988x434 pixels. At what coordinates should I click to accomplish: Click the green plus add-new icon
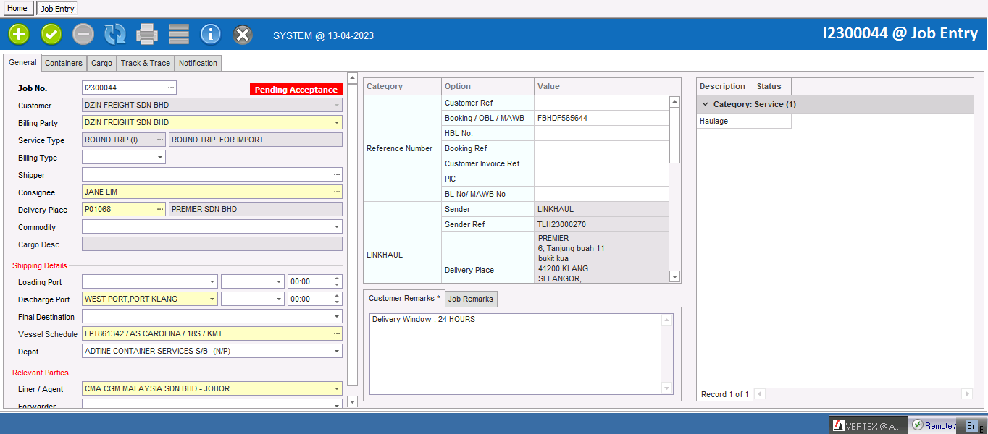click(19, 34)
